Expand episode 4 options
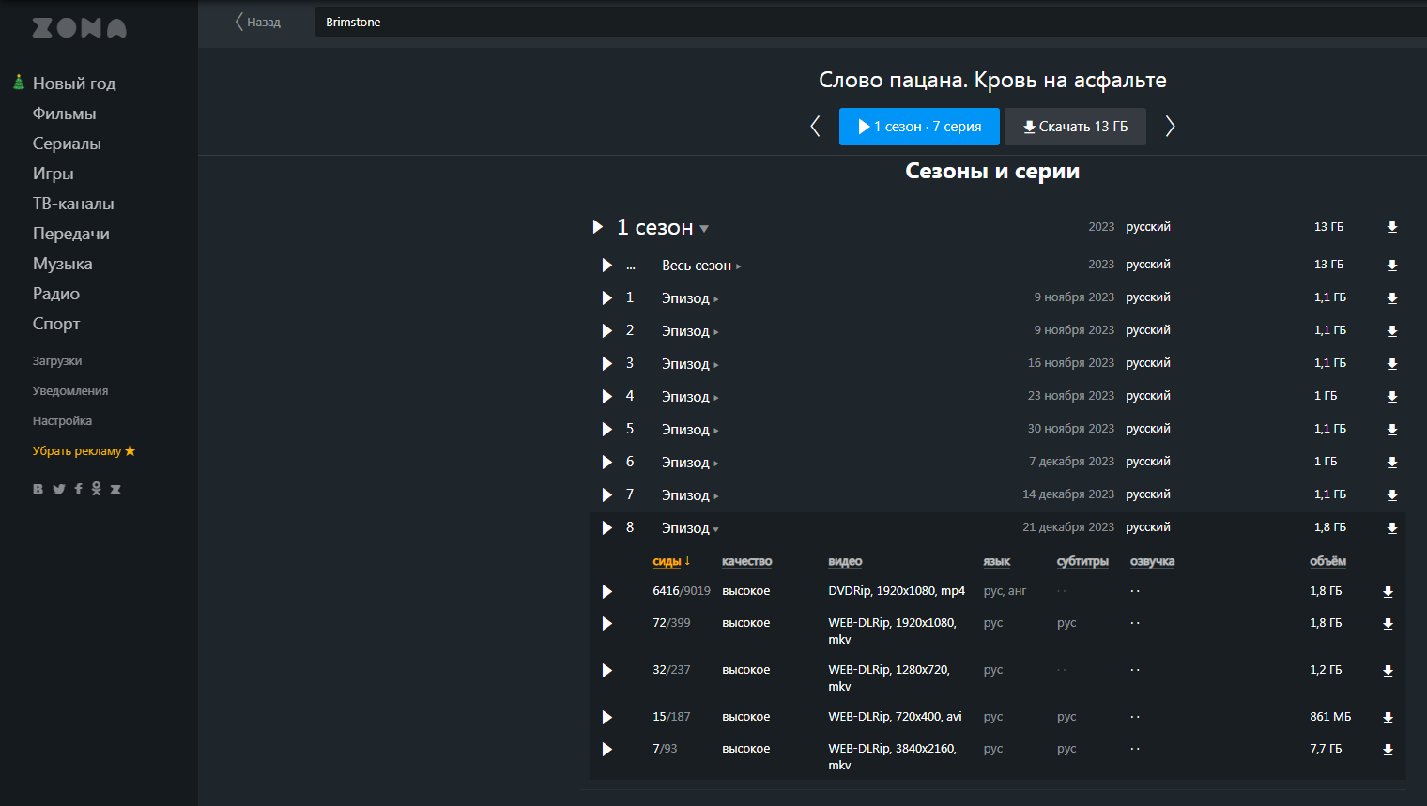Viewport: 1427px width, 806px height. tap(690, 397)
